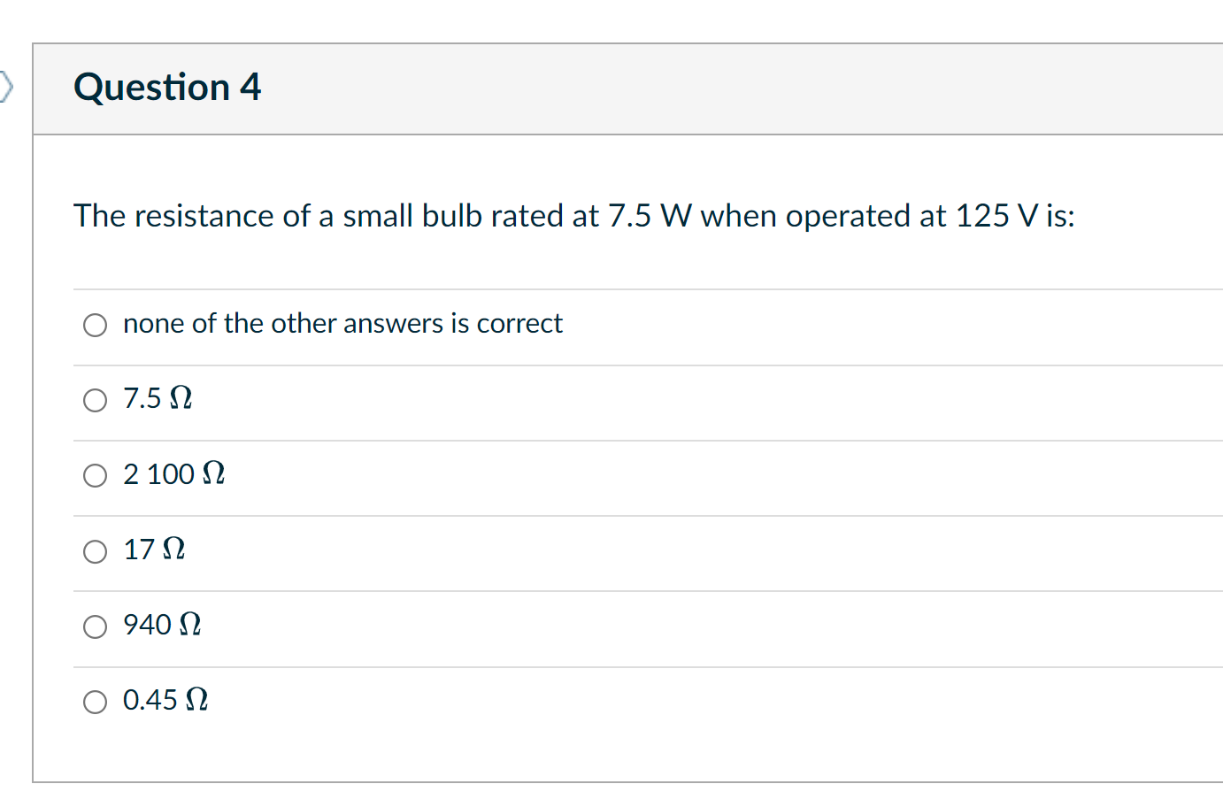The height and width of the screenshot is (807, 1223).
Task: Select the "none of the other answers is correct" radio button
Action: (95, 324)
